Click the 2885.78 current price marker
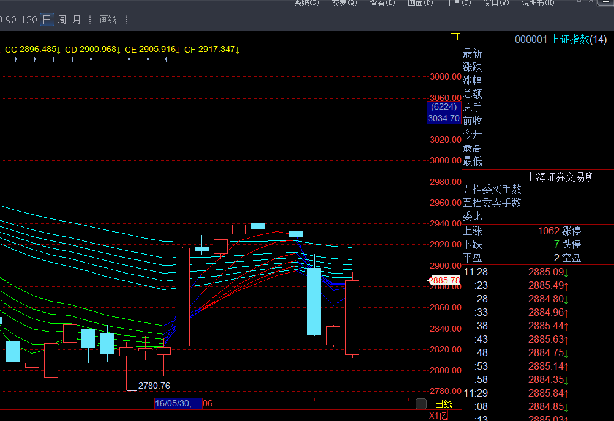Viewport: 614px width, 421px height. pos(444,280)
